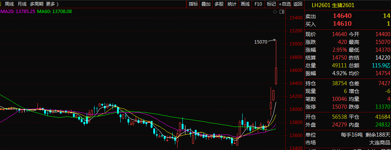
Task: Select the MA20 indicator label
Action: tap(18, 12)
